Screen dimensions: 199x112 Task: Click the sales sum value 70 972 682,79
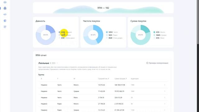(x=119, y=91)
